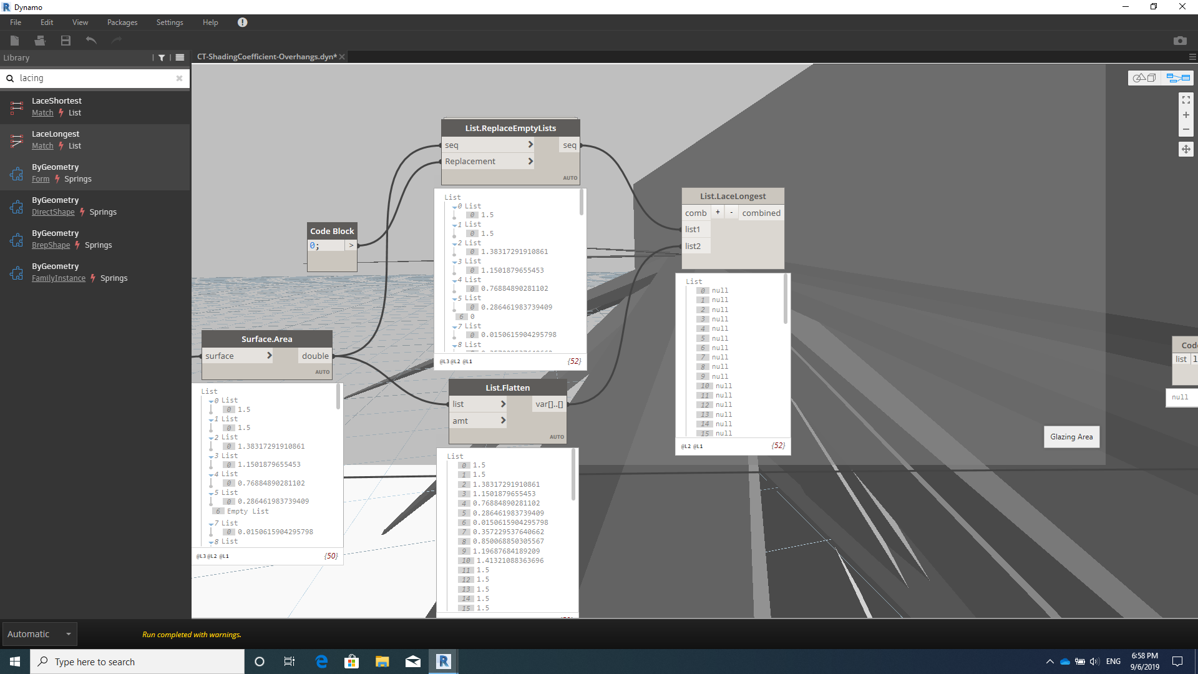Open the File menu

click(x=16, y=22)
